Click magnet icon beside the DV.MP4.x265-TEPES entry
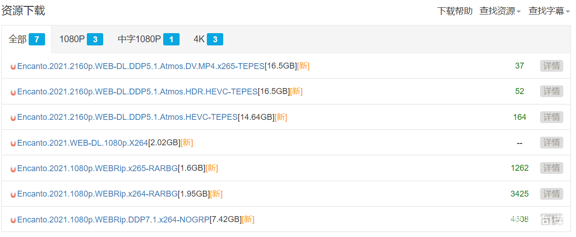This screenshot has width=576, height=237. pos(13,66)
